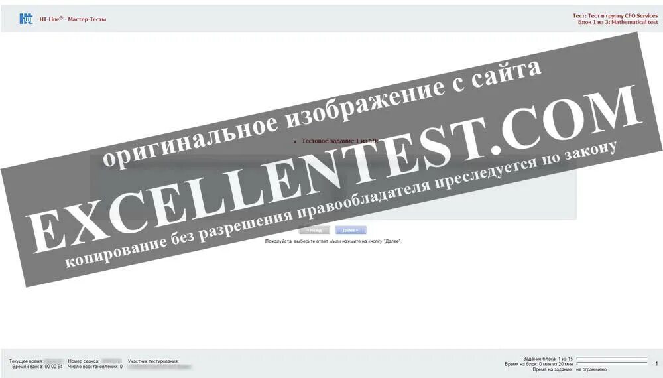Click the 'Номер сеанса' status label
Viewport: 663px width, 378px height.
84,361
